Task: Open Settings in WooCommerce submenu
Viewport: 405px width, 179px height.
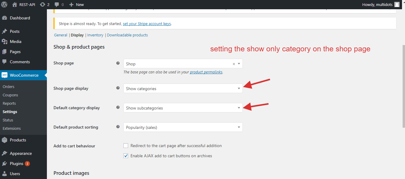Action: tap(10, 112)
